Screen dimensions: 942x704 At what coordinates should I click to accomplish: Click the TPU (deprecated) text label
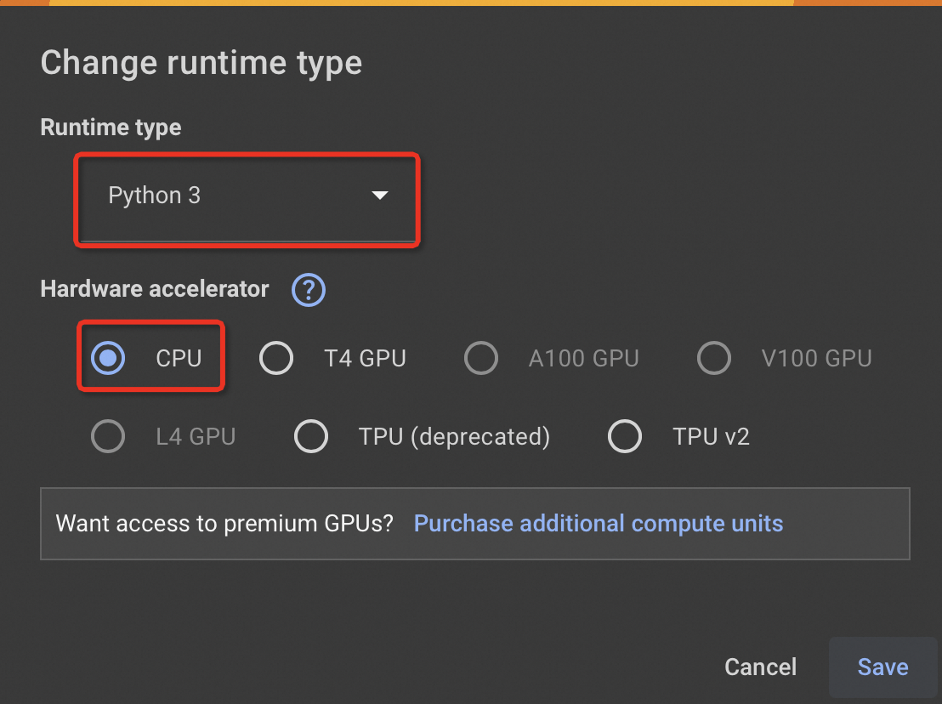click(x=454, y=437)
